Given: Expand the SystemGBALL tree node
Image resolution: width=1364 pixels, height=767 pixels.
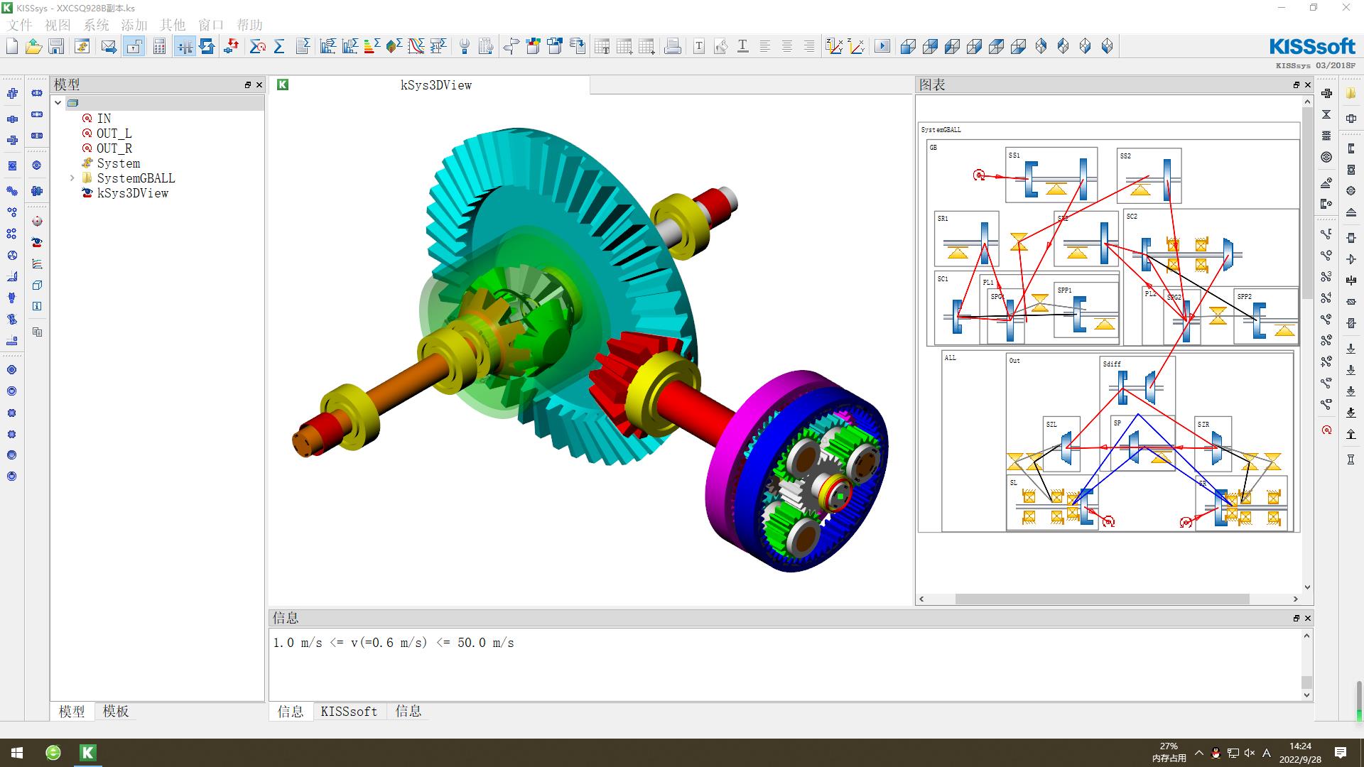Looking at the screenshot, I should (72, 178).
